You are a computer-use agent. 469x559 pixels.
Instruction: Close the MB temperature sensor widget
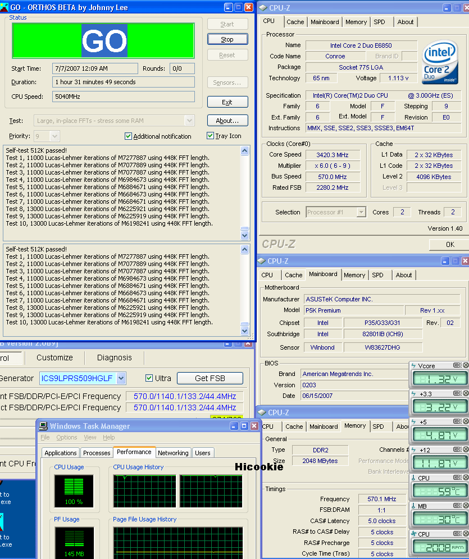[465, 506]
